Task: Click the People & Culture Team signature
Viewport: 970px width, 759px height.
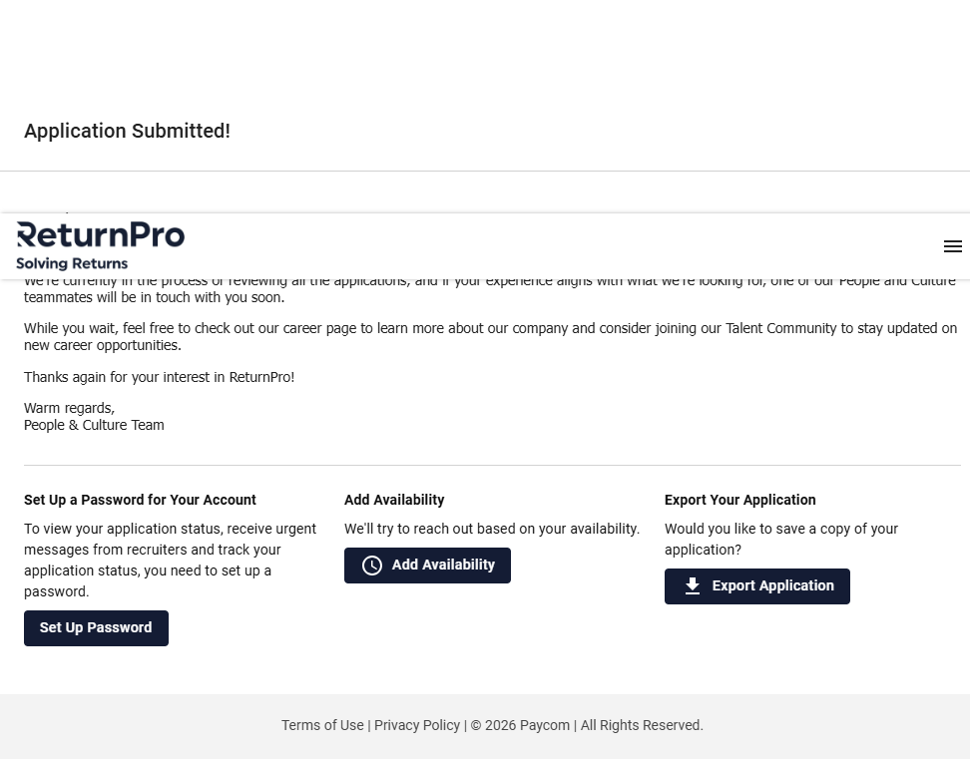Action: 94,426
